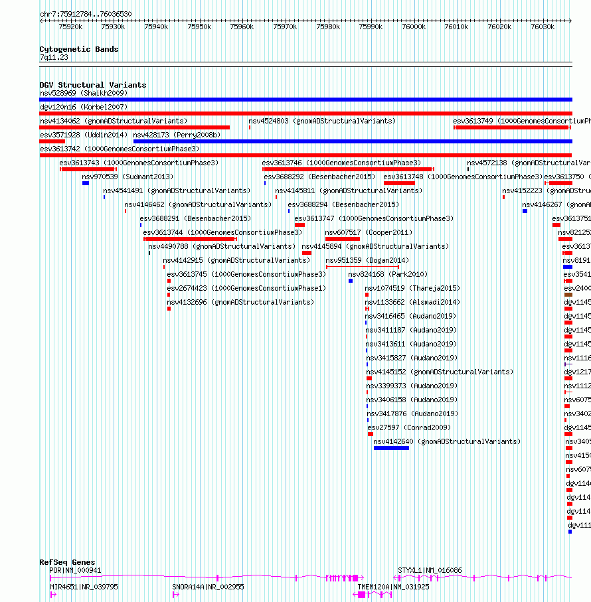Click esv2674423 Phase1 variant label

pos(246,288)
